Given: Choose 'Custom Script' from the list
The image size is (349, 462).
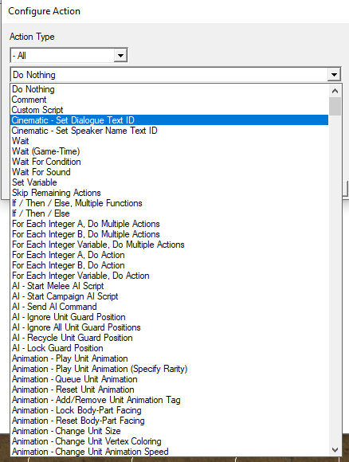Looking at the screenshot, I should [x=170, y=110].
